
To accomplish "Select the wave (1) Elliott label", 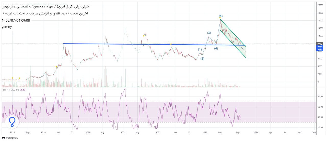I will [200, 49].
